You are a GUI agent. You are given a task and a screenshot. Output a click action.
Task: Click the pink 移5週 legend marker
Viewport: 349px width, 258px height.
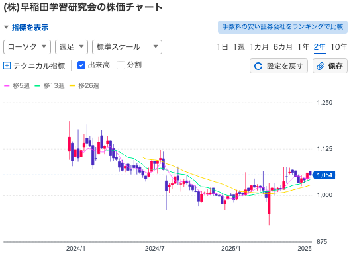point(7,85)
